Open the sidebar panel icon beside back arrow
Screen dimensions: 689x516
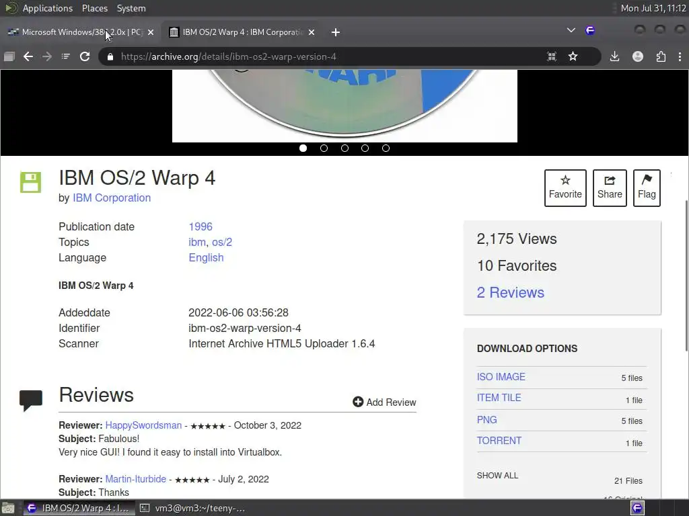click(9, 56)
